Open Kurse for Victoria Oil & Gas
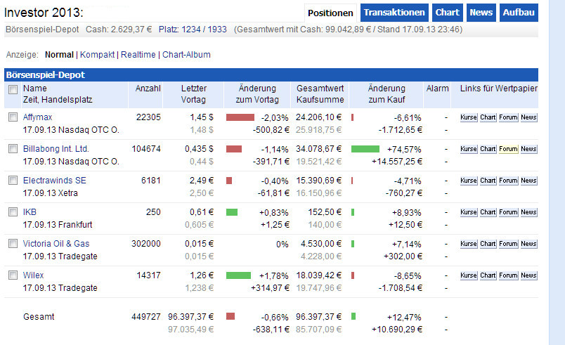565x345 pixels. coord(469,244)
